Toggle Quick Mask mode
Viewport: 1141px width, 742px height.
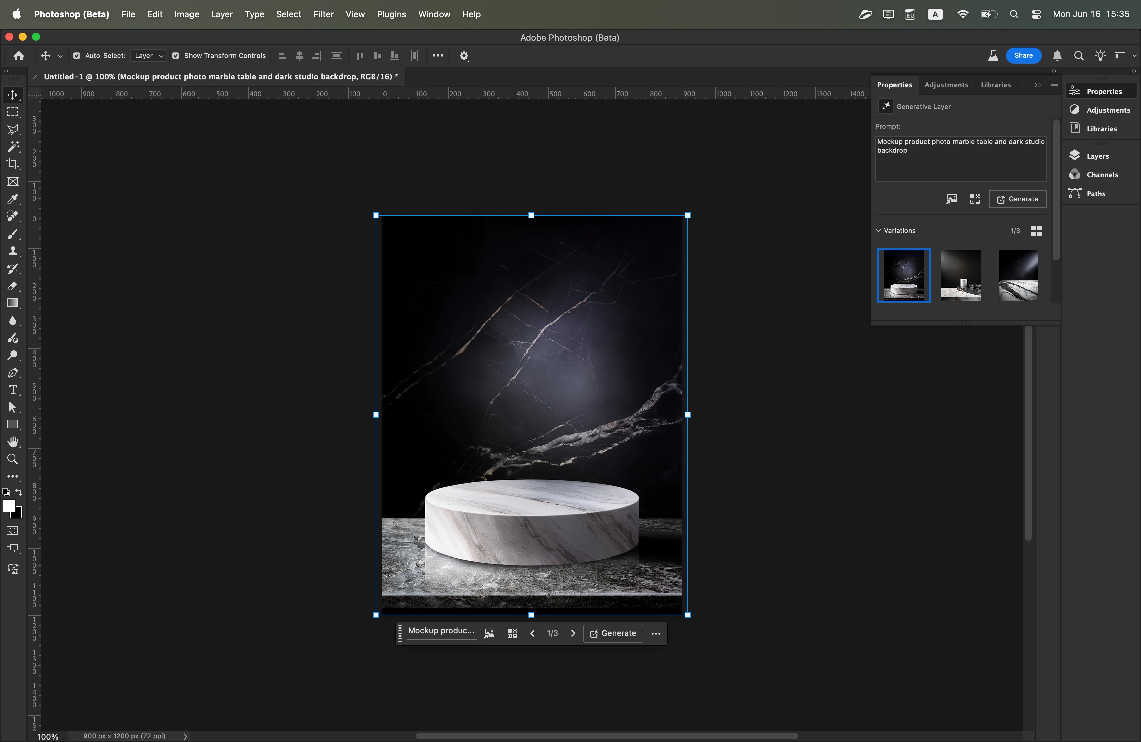[12, 531]
